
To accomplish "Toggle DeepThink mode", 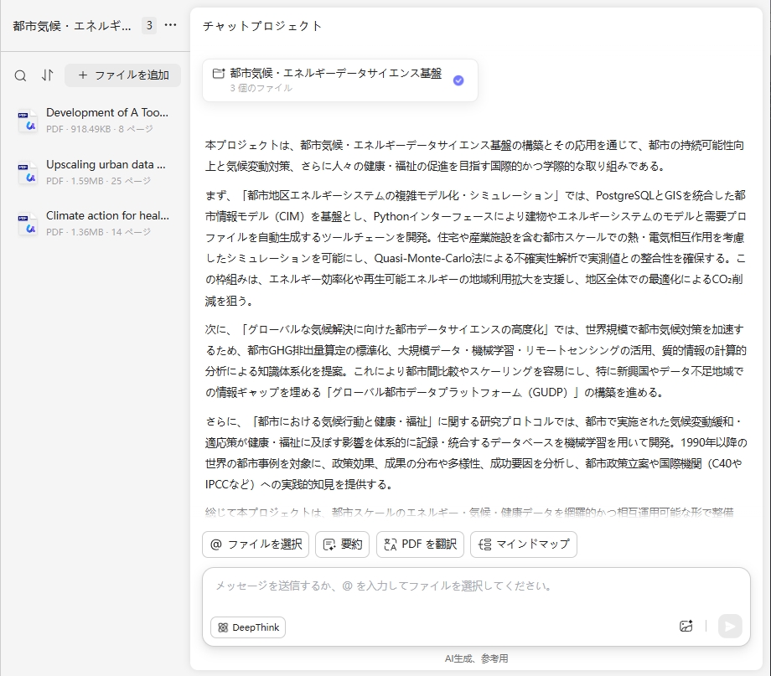I will click(247, 627).
